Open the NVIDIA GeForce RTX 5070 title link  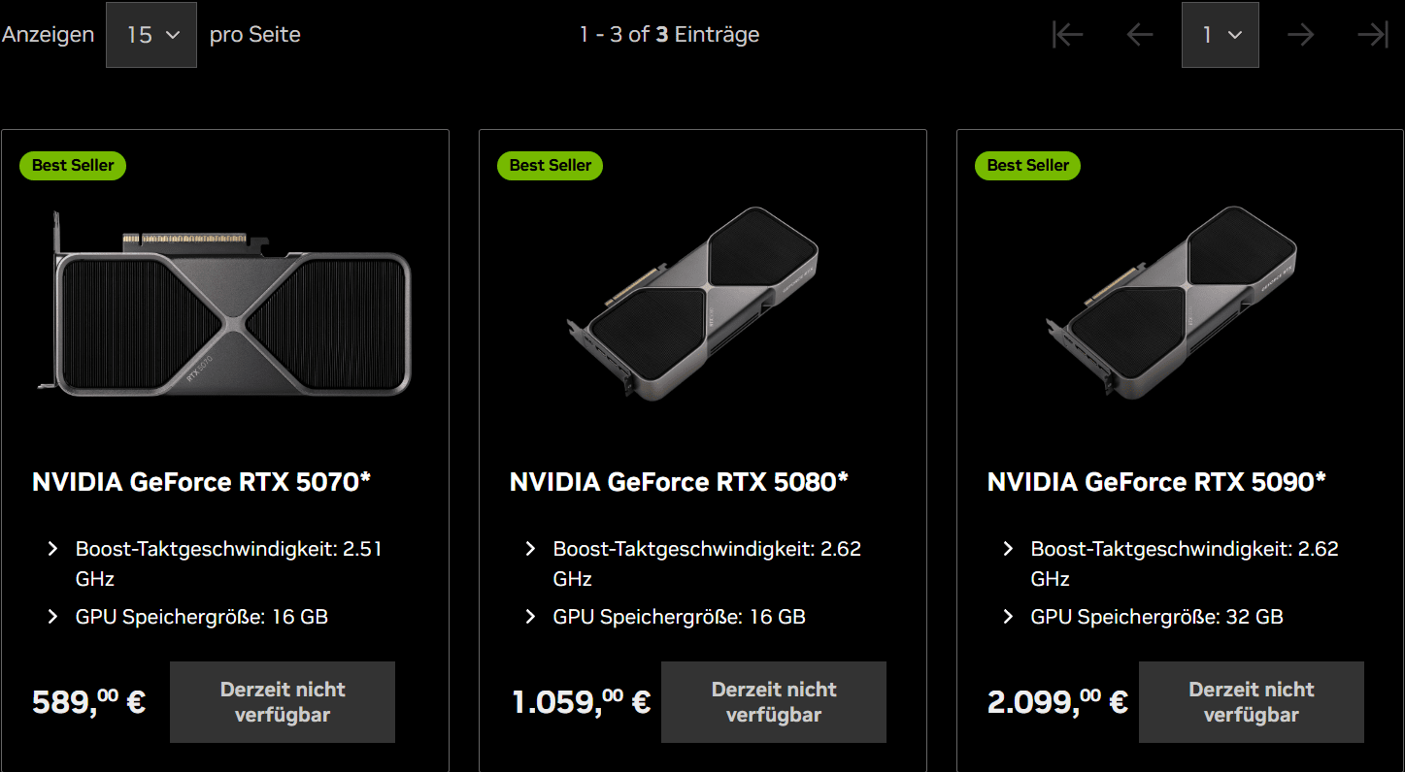tap(202, 482)
